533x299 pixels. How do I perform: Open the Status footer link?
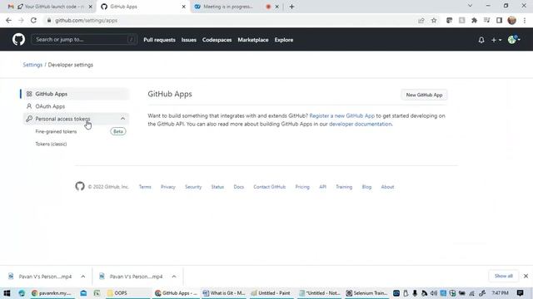[217, 187]
